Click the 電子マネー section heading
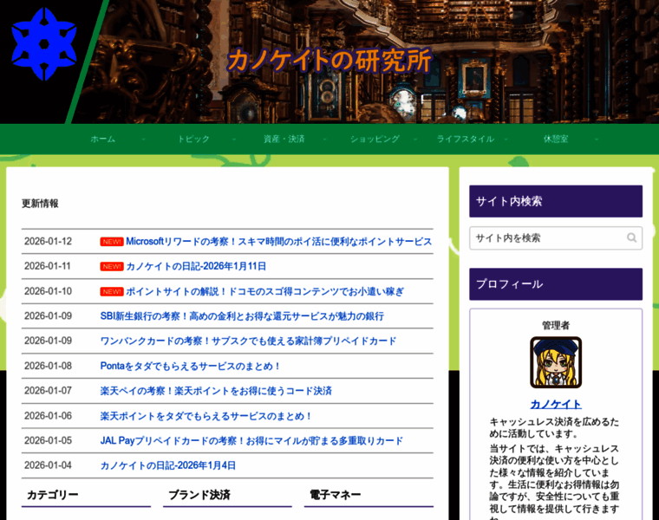 coord(335,495)
